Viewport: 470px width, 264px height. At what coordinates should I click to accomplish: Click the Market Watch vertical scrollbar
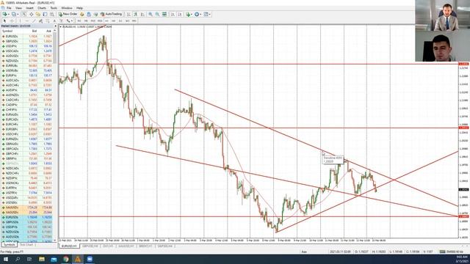pyautogui.click(x=55, y=48)
